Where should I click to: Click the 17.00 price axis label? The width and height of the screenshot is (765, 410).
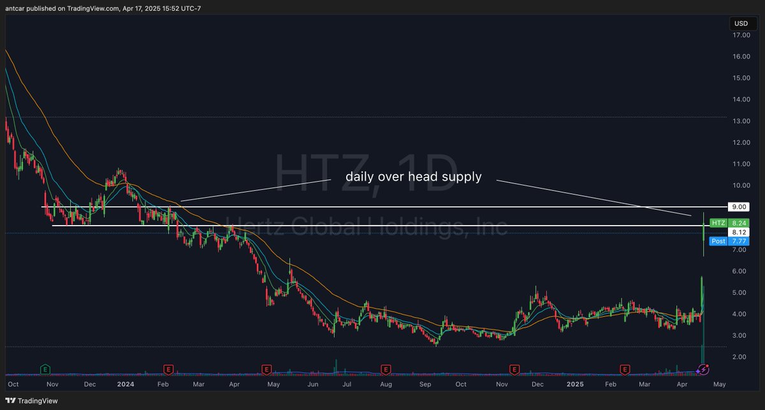point(741,35)
